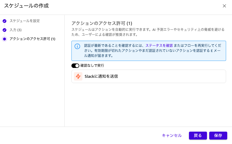Click the 確認なしで実行 toggle label text
This screenshot has width=232, height=144.
(x=92, y=66)
